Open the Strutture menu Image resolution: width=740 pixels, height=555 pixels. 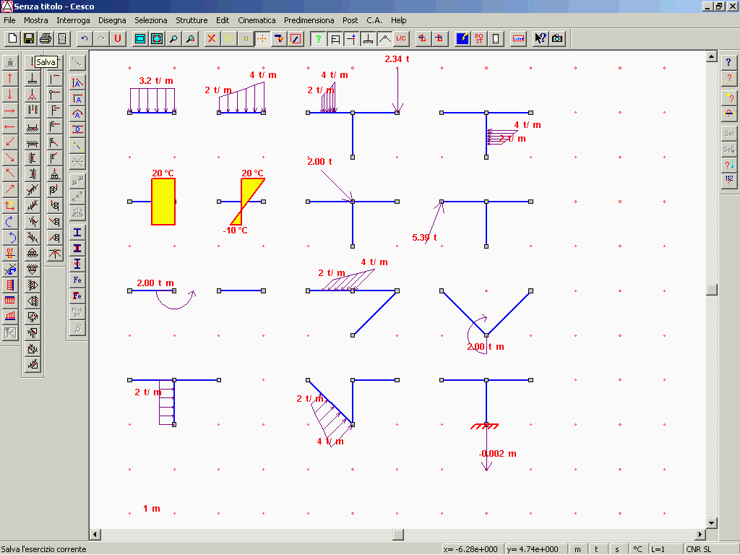pos(192,20)
